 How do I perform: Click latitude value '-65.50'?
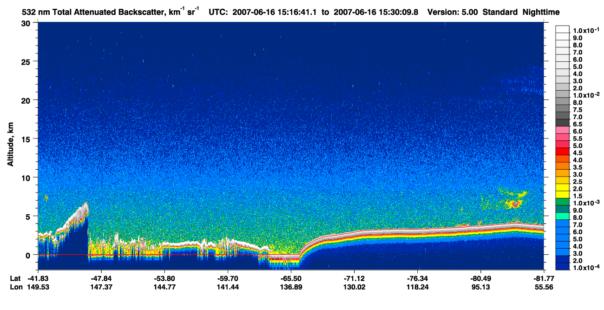pos(291,278)
